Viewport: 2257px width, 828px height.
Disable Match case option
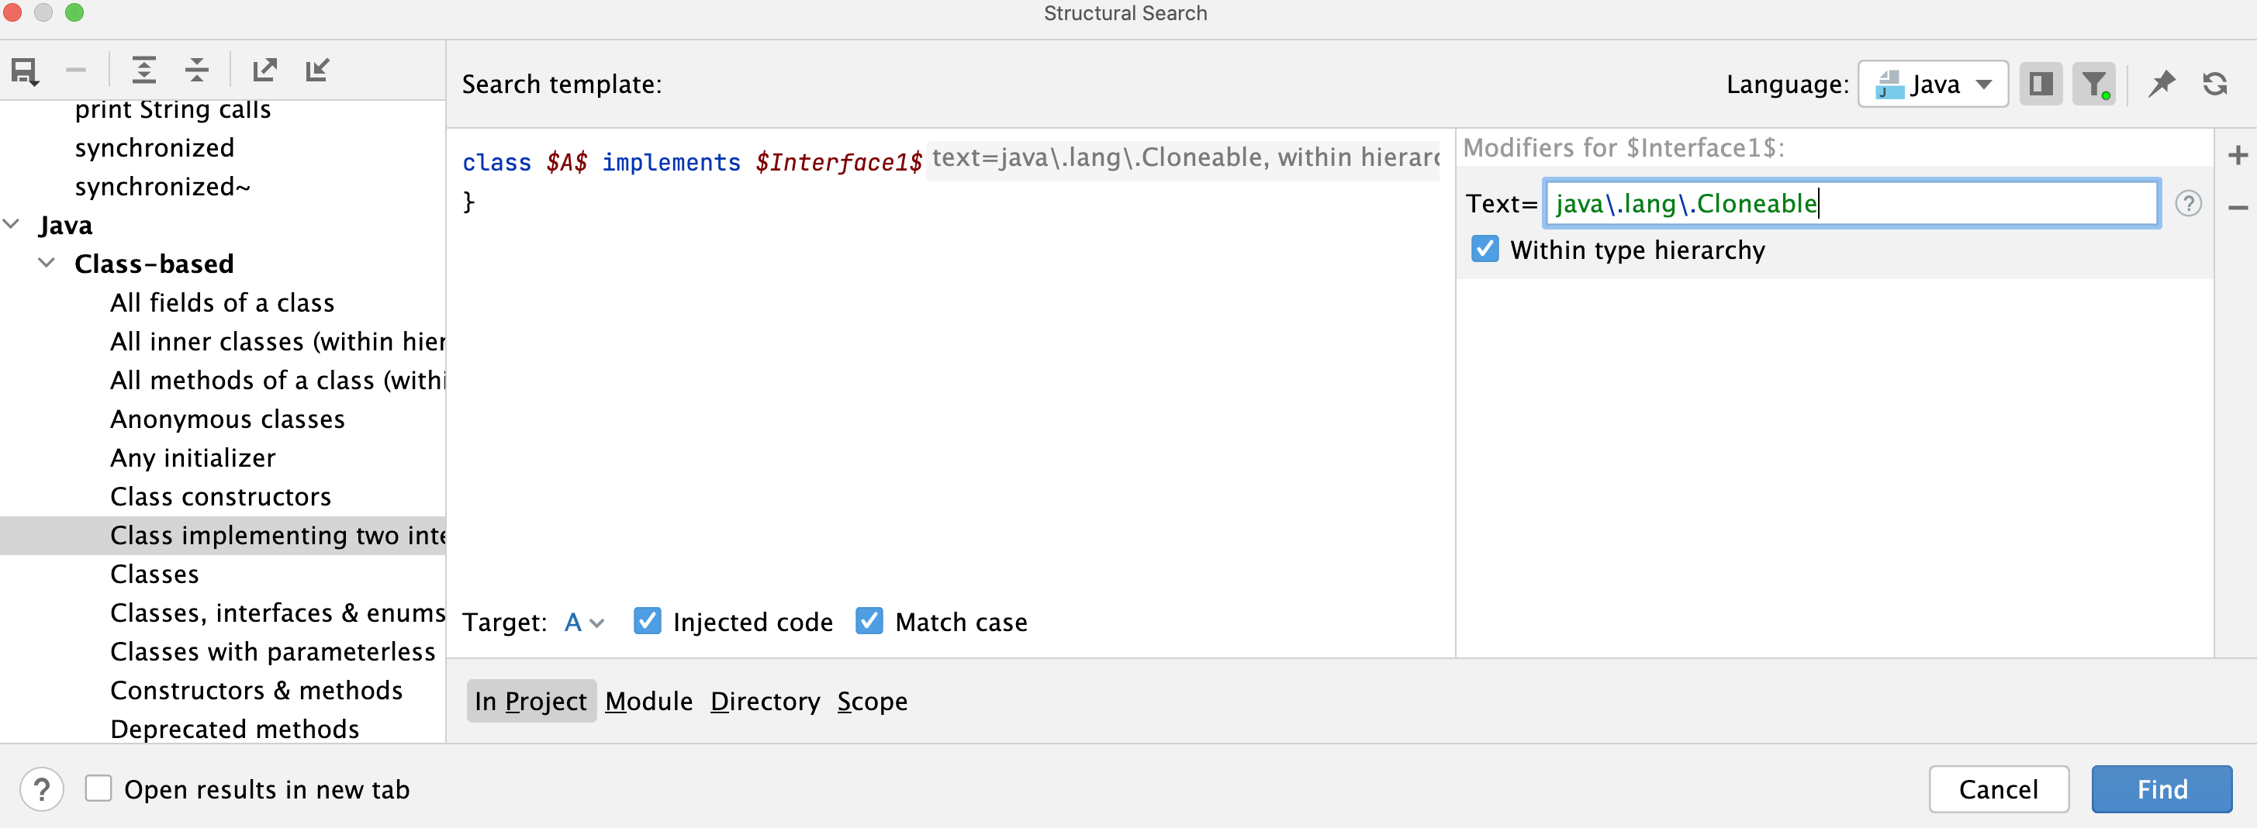pos(868,621)
